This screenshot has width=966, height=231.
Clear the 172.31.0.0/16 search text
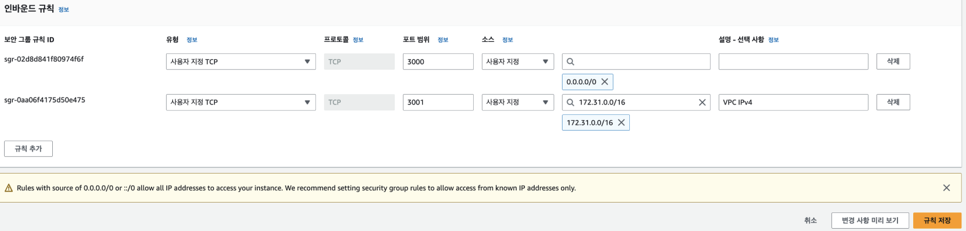click(x=702, y=102)
